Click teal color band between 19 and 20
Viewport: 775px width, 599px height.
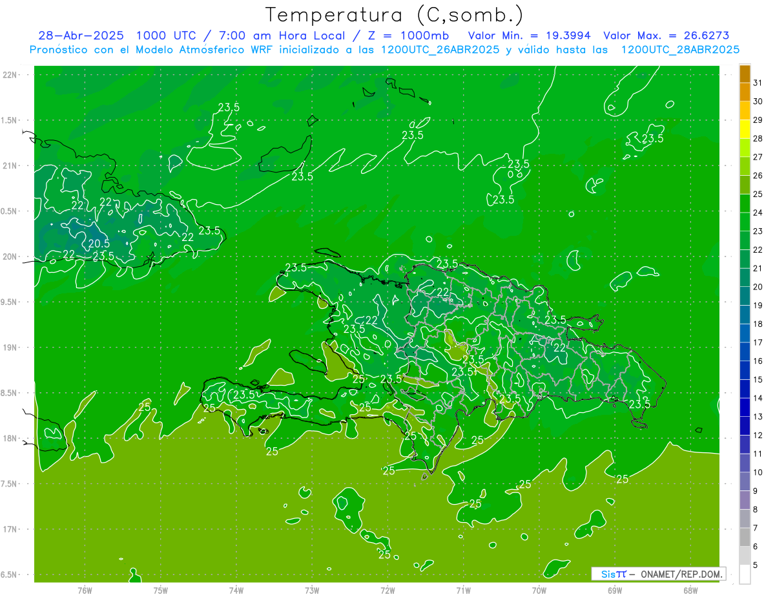745,297
